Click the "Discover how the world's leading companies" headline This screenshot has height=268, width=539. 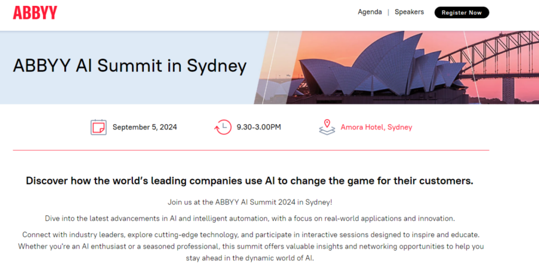249,181
